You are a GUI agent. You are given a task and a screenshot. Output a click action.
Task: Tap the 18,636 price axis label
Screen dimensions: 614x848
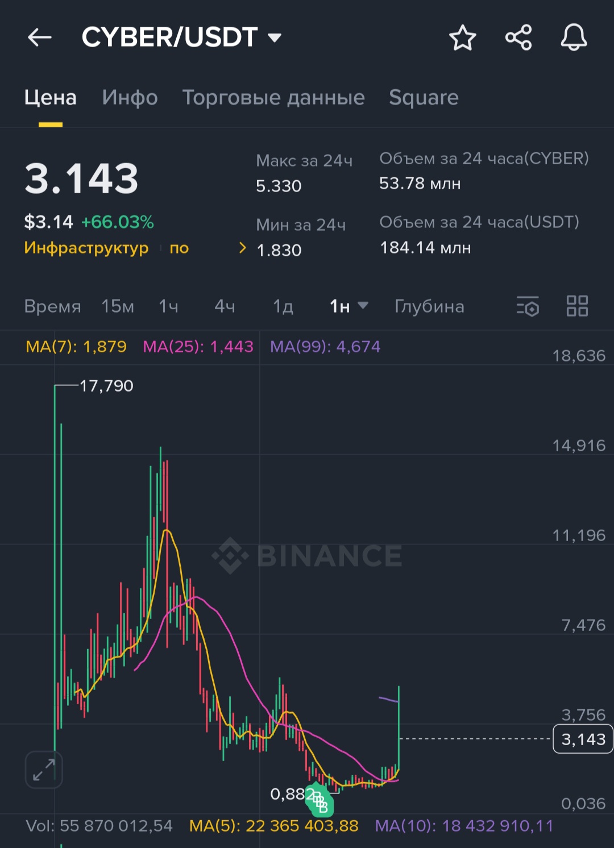tap(579, 356)
